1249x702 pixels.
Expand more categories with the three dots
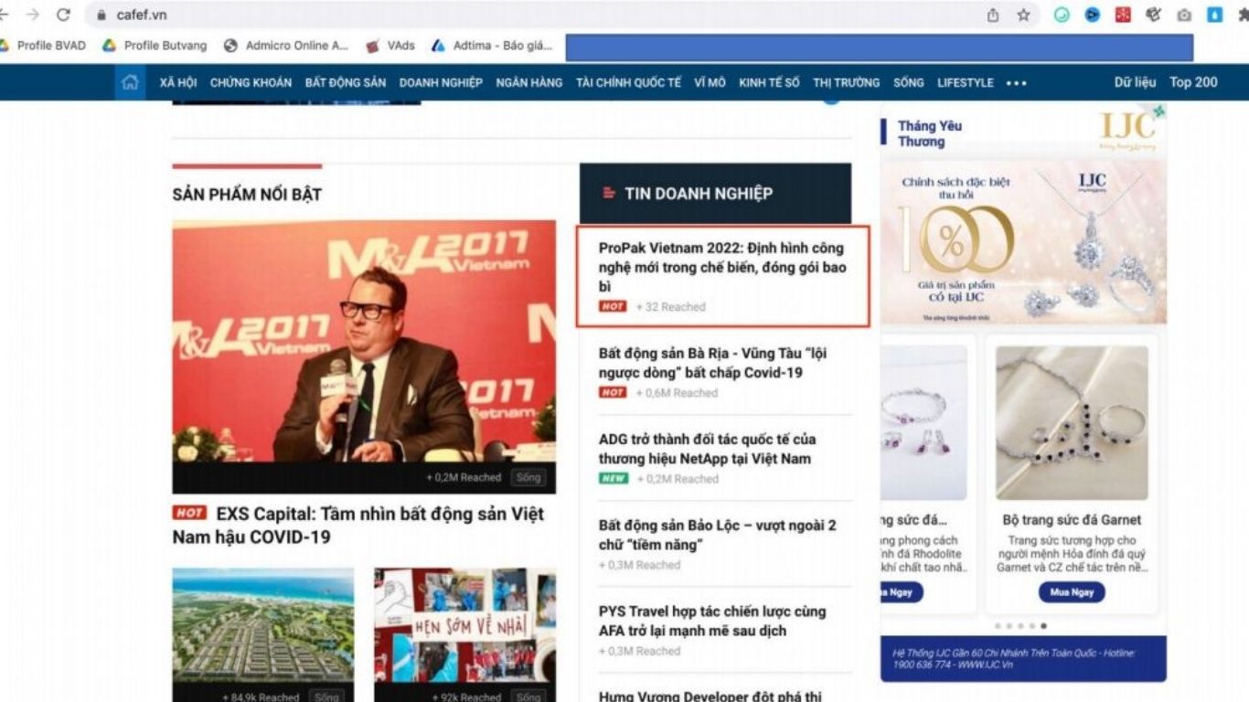click(1016, 83)
